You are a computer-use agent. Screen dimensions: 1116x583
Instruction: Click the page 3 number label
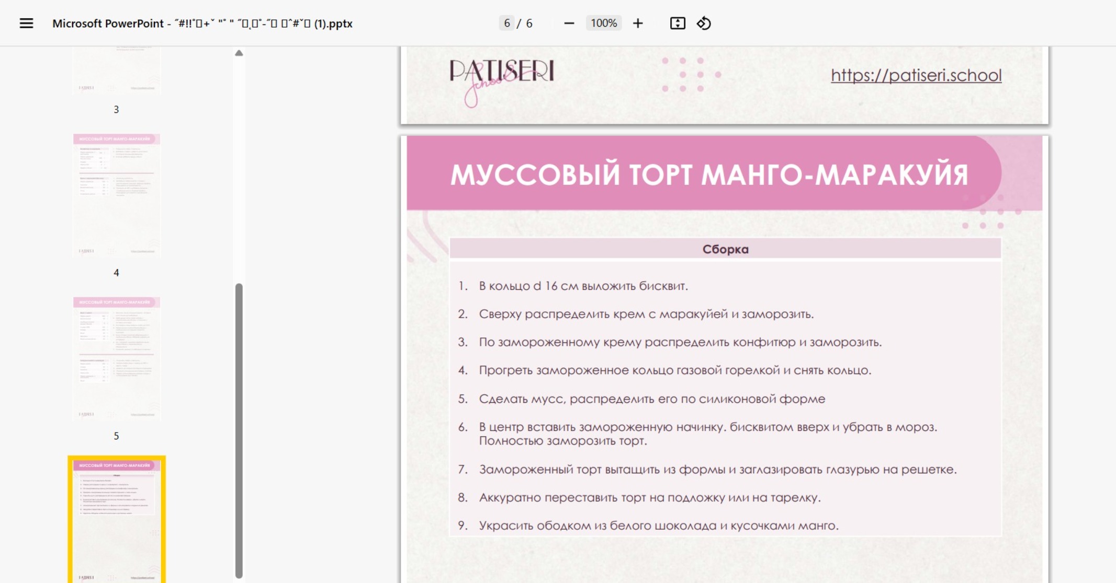tap(116, 110)
